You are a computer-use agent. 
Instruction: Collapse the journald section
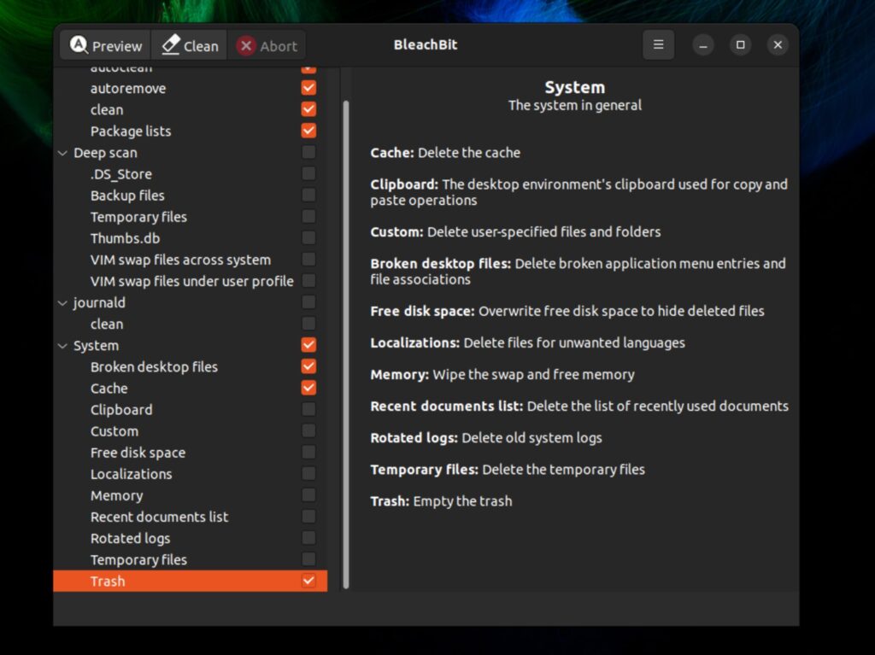[x=62, y=302]
